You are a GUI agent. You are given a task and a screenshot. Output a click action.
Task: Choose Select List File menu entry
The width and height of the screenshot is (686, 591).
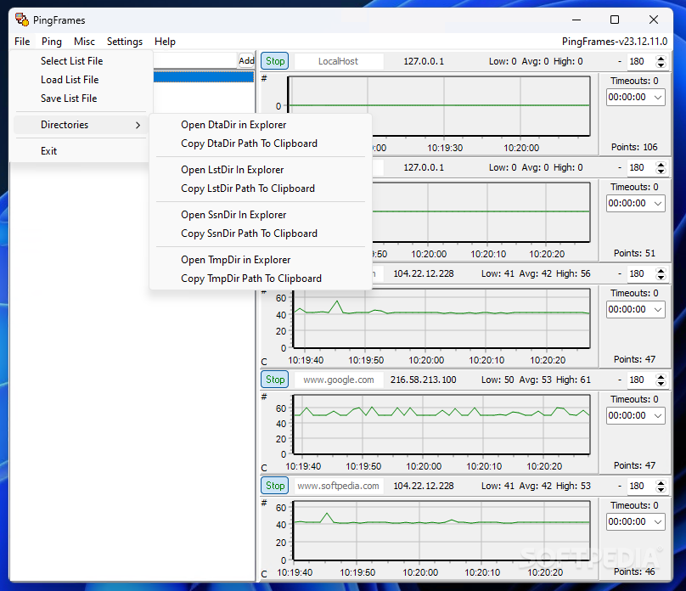tap(82, 61)
